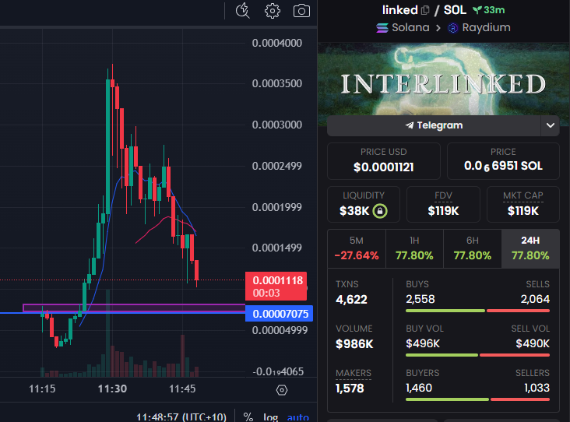This screenshot has height=422, width=570.
Task: Click the liquidity lock icon
Action: pos(380,211)
